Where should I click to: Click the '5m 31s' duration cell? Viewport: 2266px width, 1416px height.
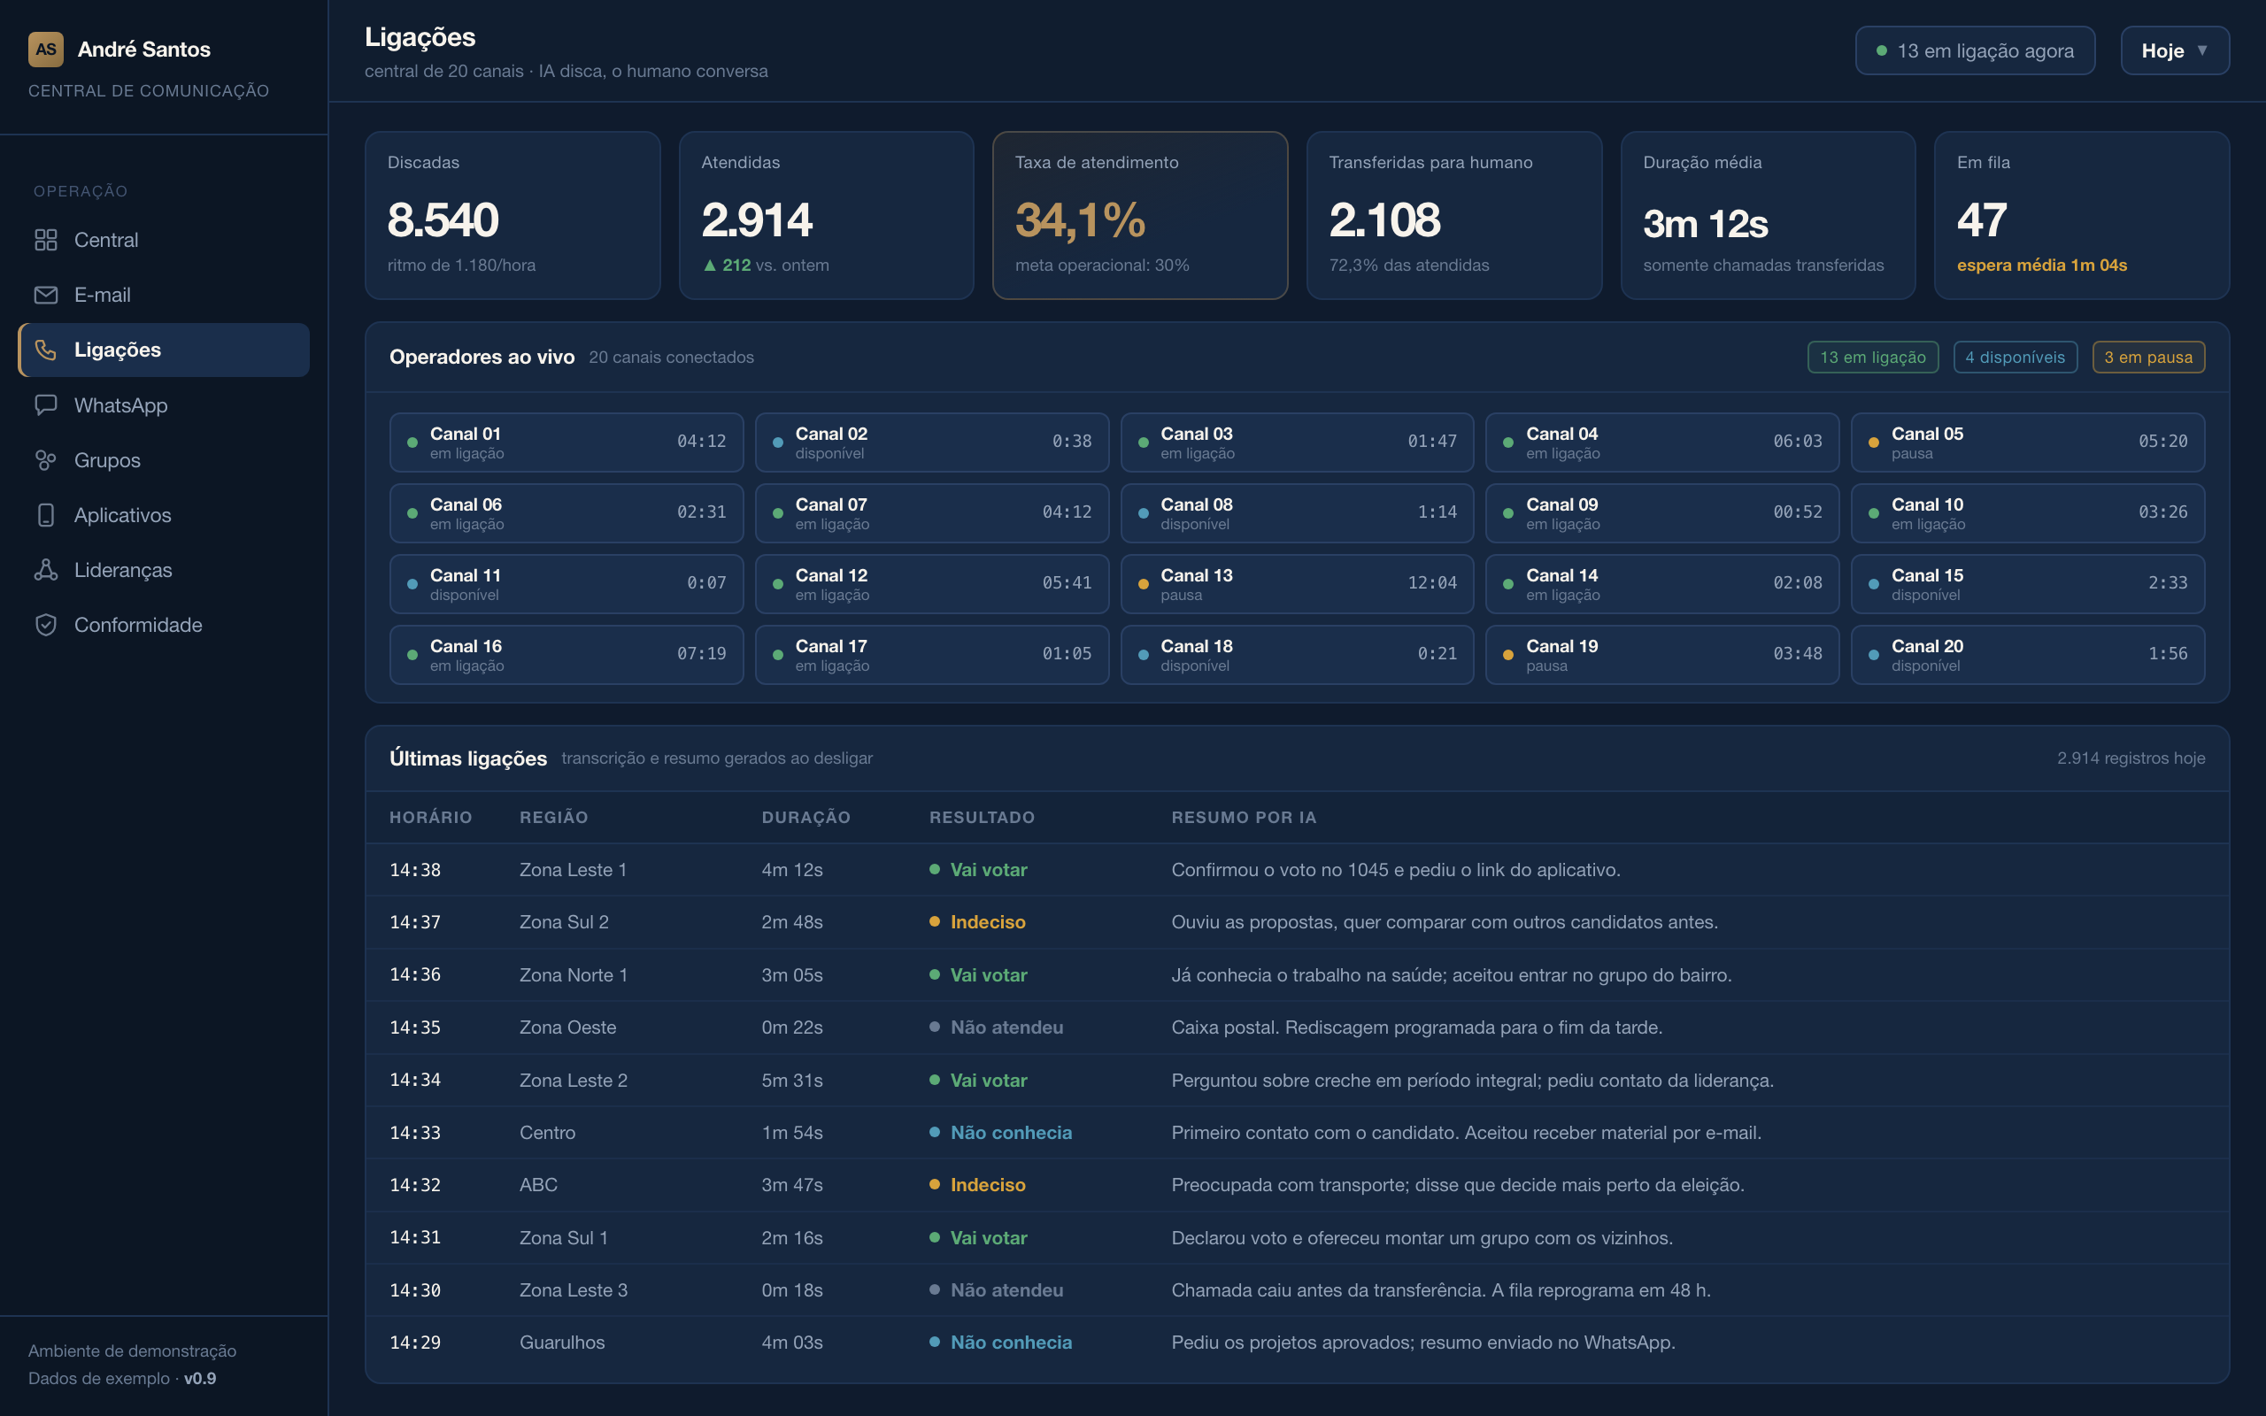click(792, 1080)
